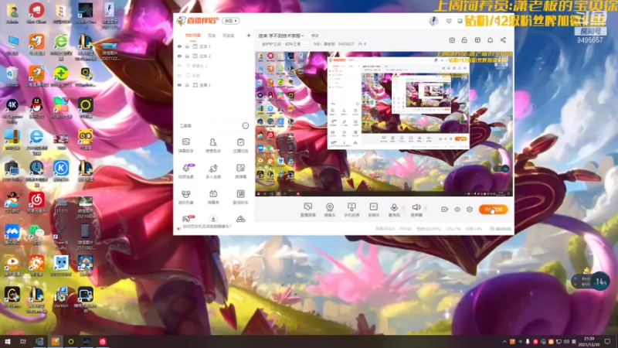Show the hidden fourth layer below 摄像头 2
Image resolution: width=618 pixels, height=348 pixels.
(179, 75)
